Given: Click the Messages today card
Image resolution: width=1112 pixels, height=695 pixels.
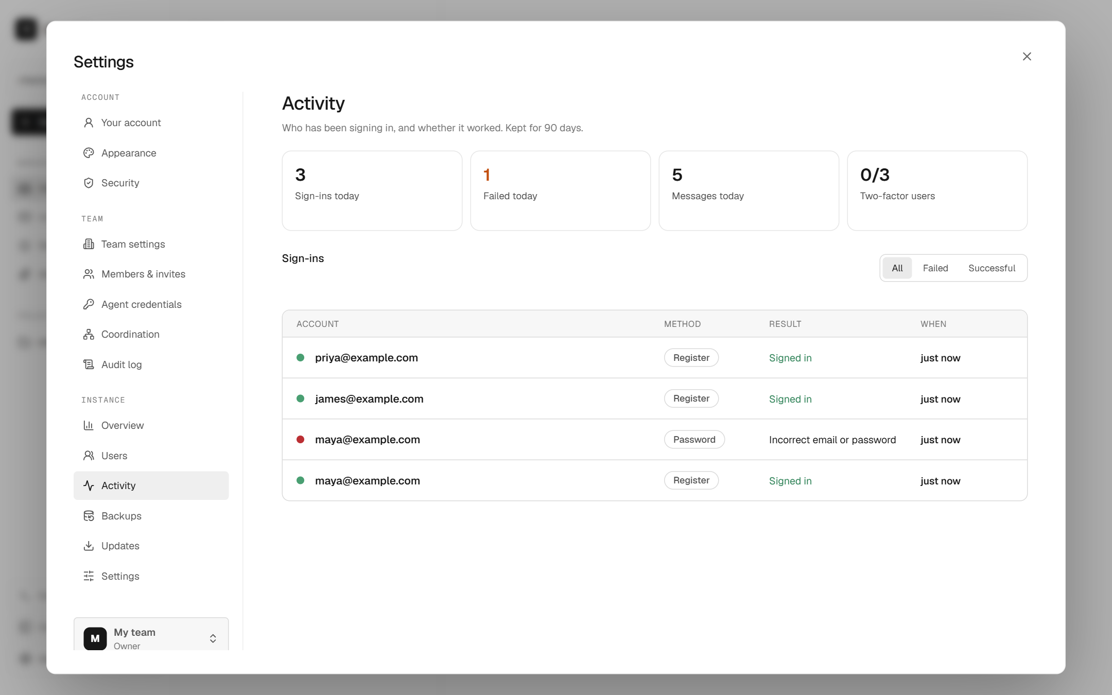Looking at the screenshot, I should click(749, 190).
